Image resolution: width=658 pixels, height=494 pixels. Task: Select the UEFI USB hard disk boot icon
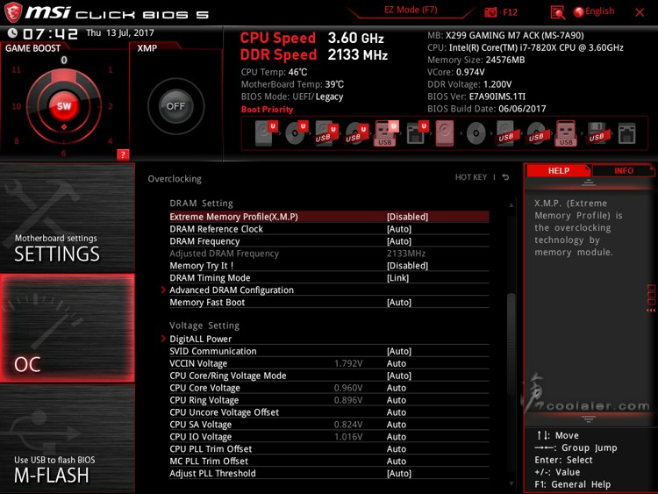point(326,133)
